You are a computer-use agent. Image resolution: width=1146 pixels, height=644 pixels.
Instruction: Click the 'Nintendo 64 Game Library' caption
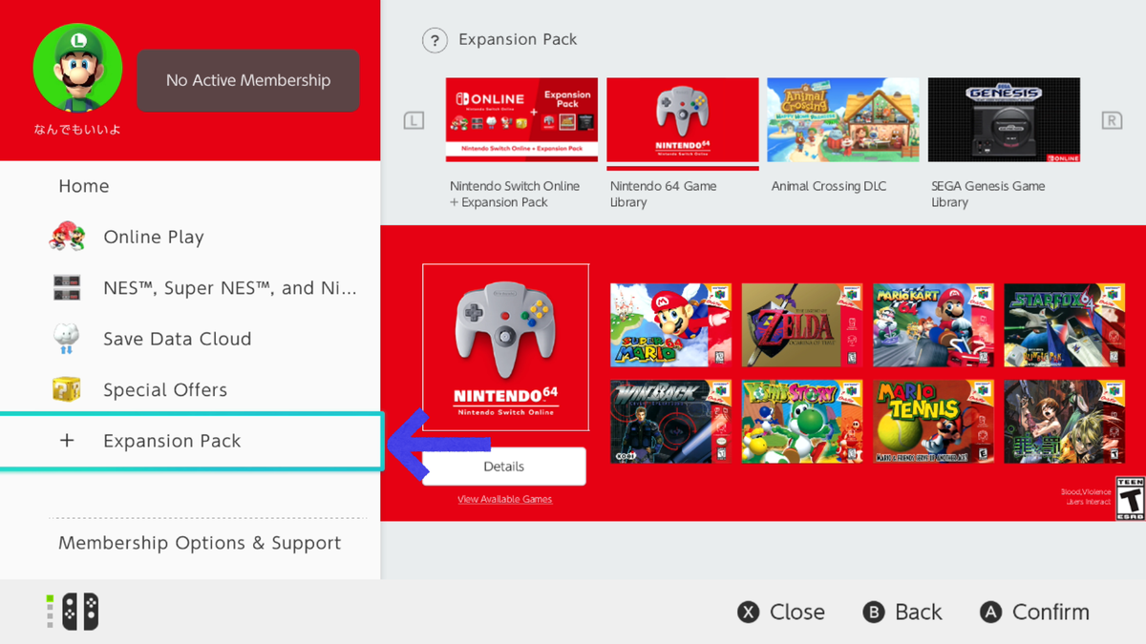coord(664,194)
